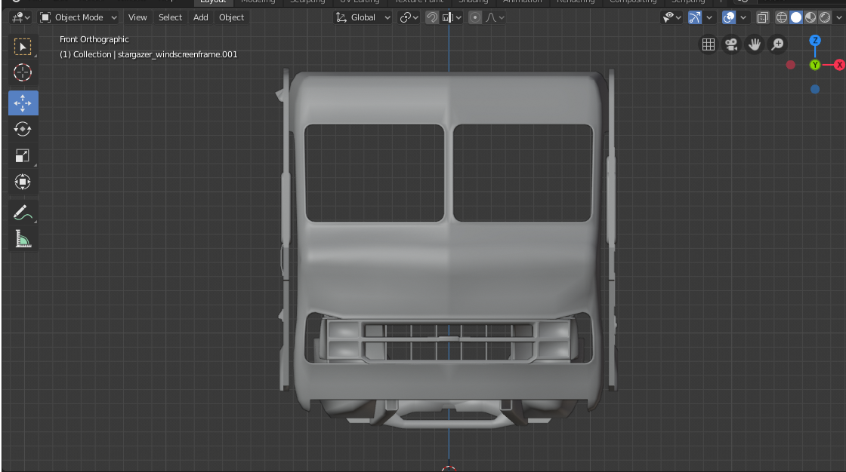Expand Global transform orientation dropdown
The height and width of the screenshot is (472, 846).
(x=363, y=17)
